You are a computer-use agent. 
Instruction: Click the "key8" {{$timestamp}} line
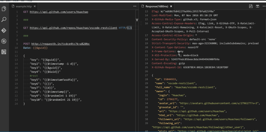[50, 92]
